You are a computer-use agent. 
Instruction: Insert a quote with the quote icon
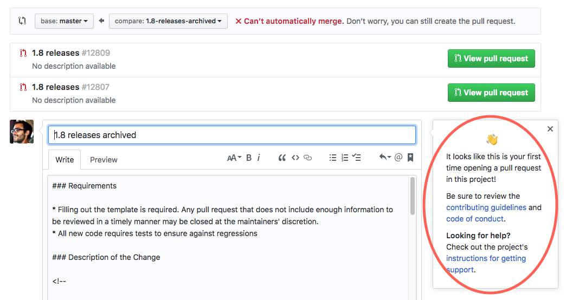click(282, 158)
